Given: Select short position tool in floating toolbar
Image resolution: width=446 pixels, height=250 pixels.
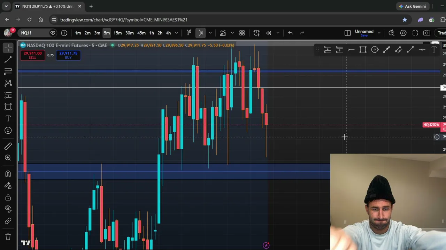Looking at the screenshot, I should coord(339,50).
